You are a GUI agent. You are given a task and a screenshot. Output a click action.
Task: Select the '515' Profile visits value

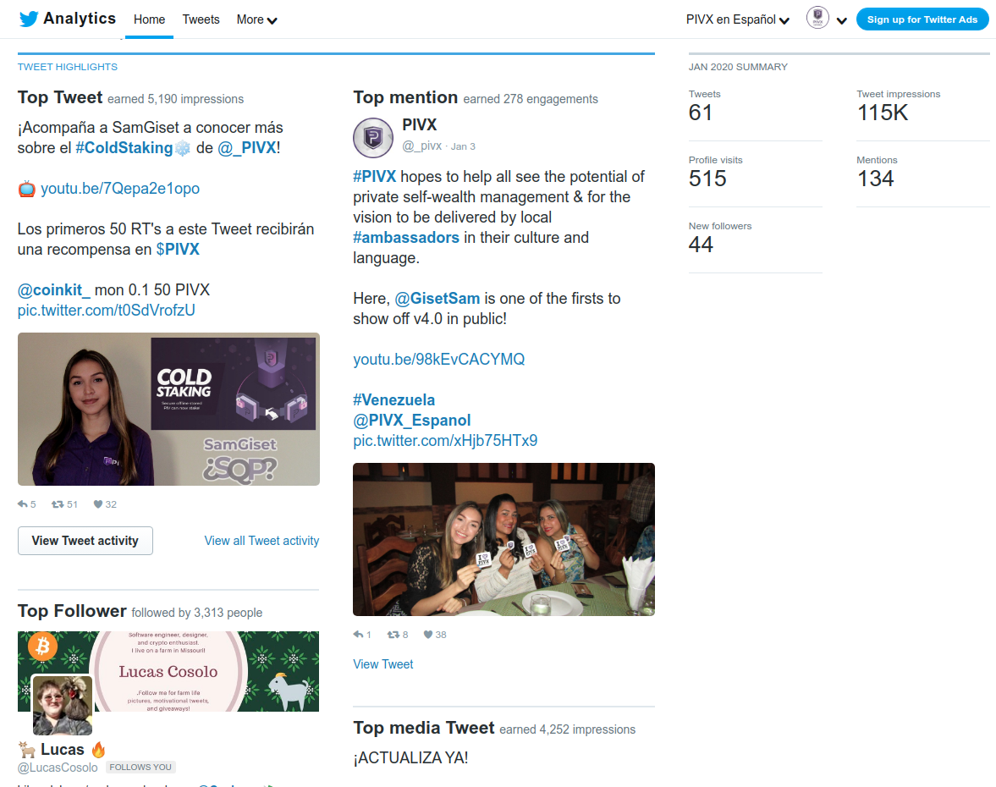(707, 179)
